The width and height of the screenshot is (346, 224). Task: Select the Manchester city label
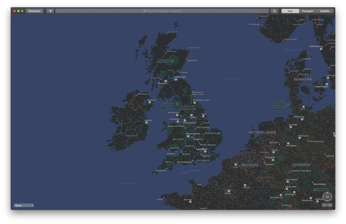[x=190, y=123]
